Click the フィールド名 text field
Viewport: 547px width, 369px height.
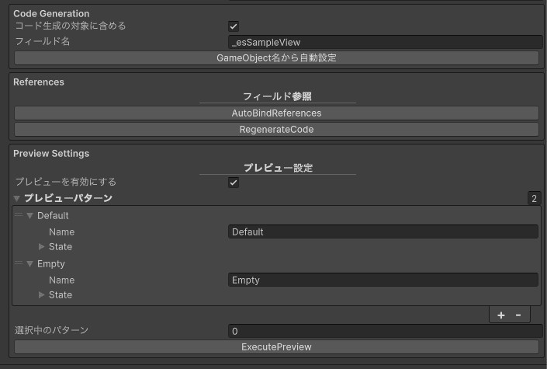pyautogui.click(x=385, y=42)
